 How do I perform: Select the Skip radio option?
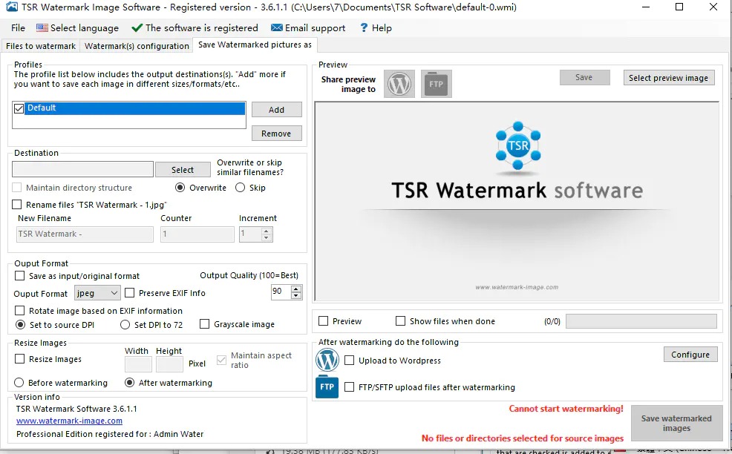tap(240, 188)
